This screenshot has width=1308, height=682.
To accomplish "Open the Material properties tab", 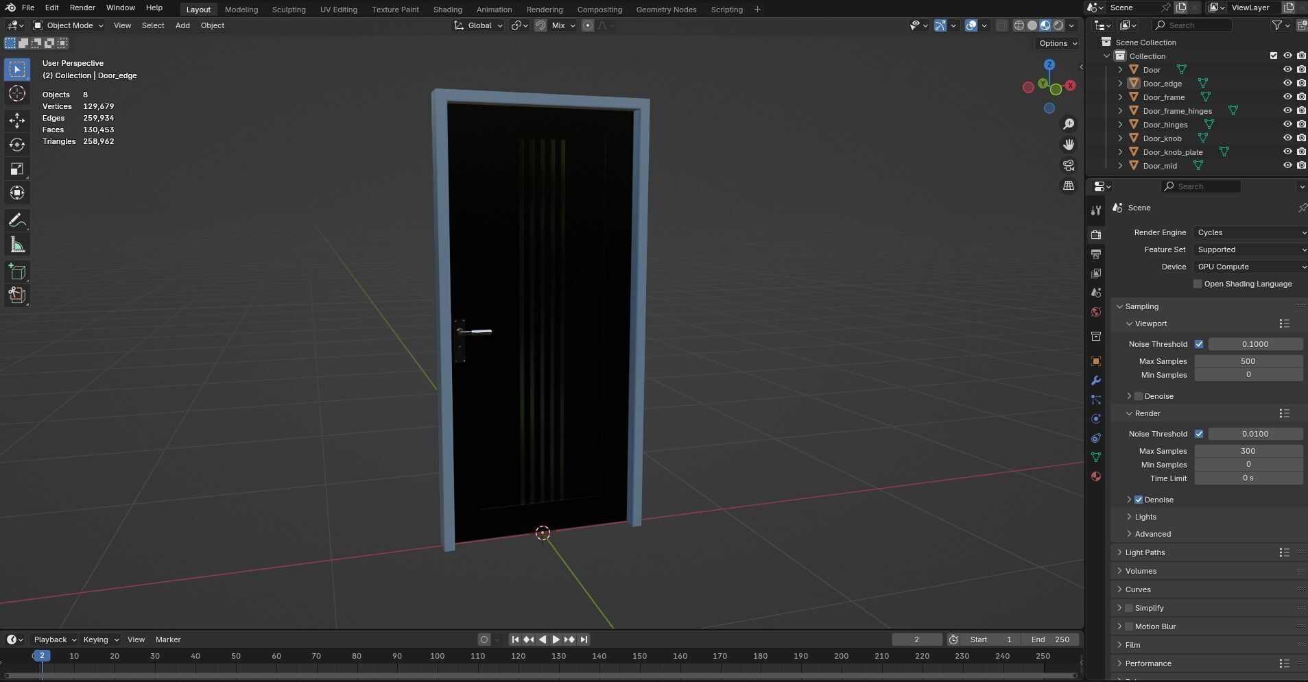I will point(1096,476).
